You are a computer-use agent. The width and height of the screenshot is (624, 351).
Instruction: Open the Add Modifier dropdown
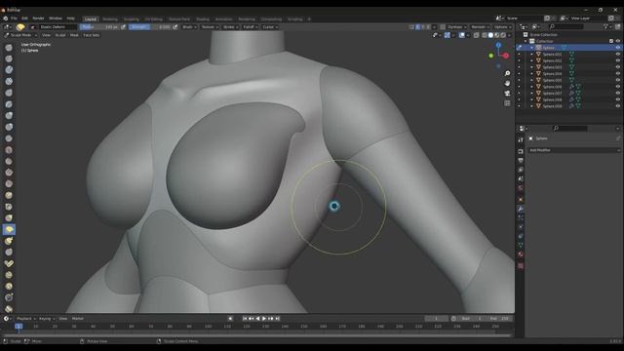pos(574,150)
